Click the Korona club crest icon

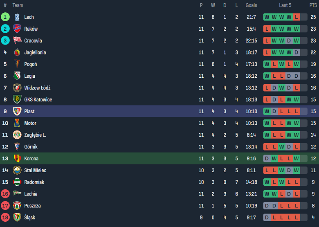pyautogui.click(x=17, y=158)
